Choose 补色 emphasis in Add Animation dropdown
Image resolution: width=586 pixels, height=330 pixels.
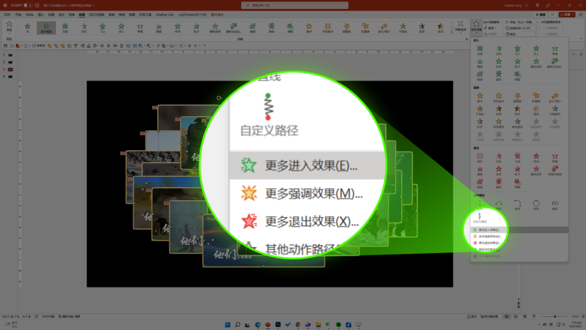(480, 123)
